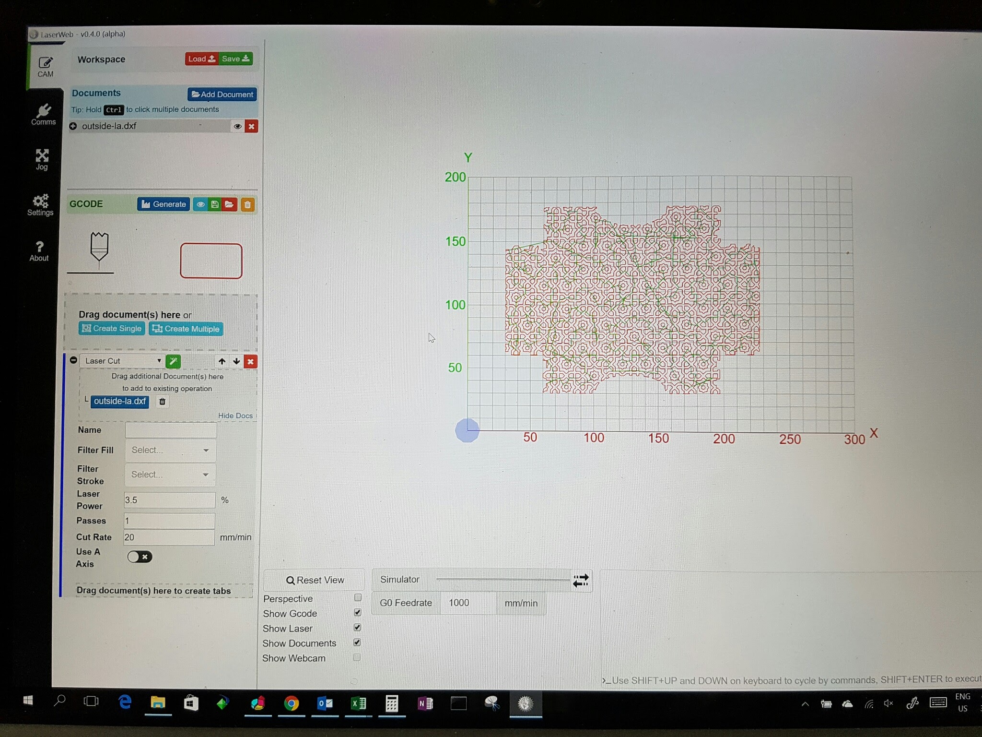Open the About tab

(x=39, y=251)
